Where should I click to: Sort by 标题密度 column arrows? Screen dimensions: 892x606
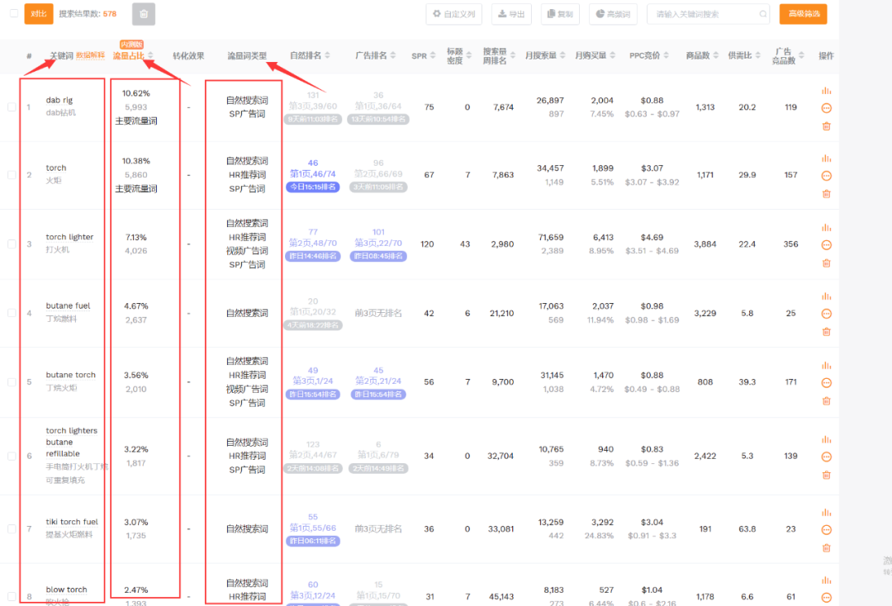469,55
